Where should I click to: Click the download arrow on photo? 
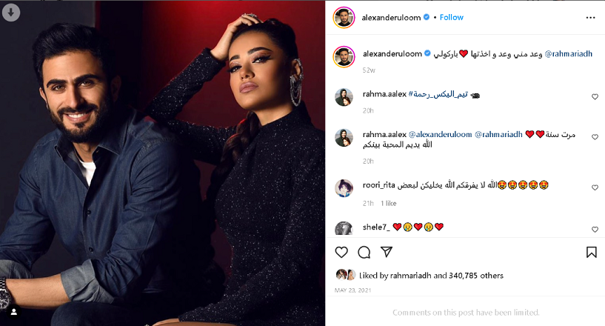[11, 13]
